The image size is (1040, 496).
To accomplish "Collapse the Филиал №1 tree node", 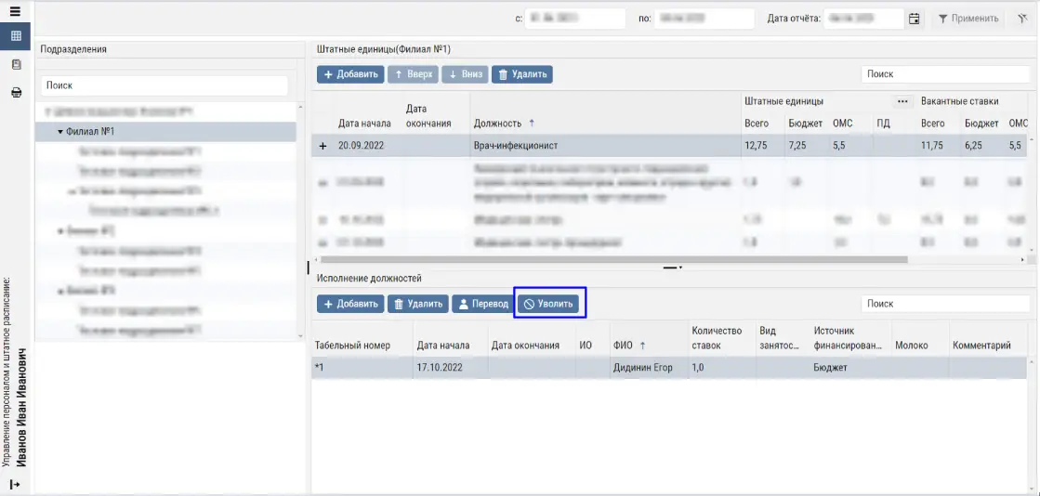I will pyautogui.click(x=59, y=132).
